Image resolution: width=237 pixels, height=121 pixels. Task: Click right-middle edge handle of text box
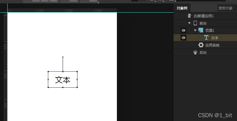[x=77, y=79]
